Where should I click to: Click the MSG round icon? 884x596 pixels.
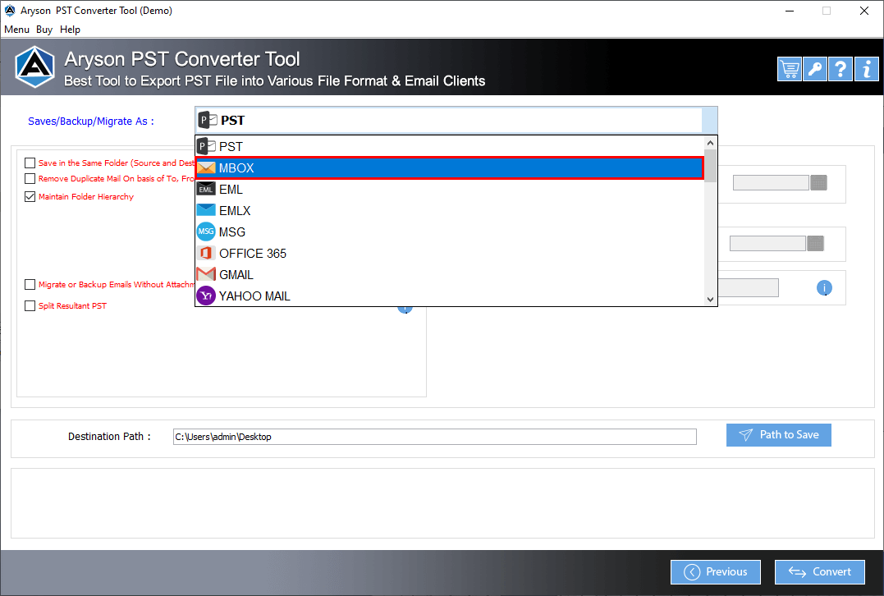tap(206, 232)
